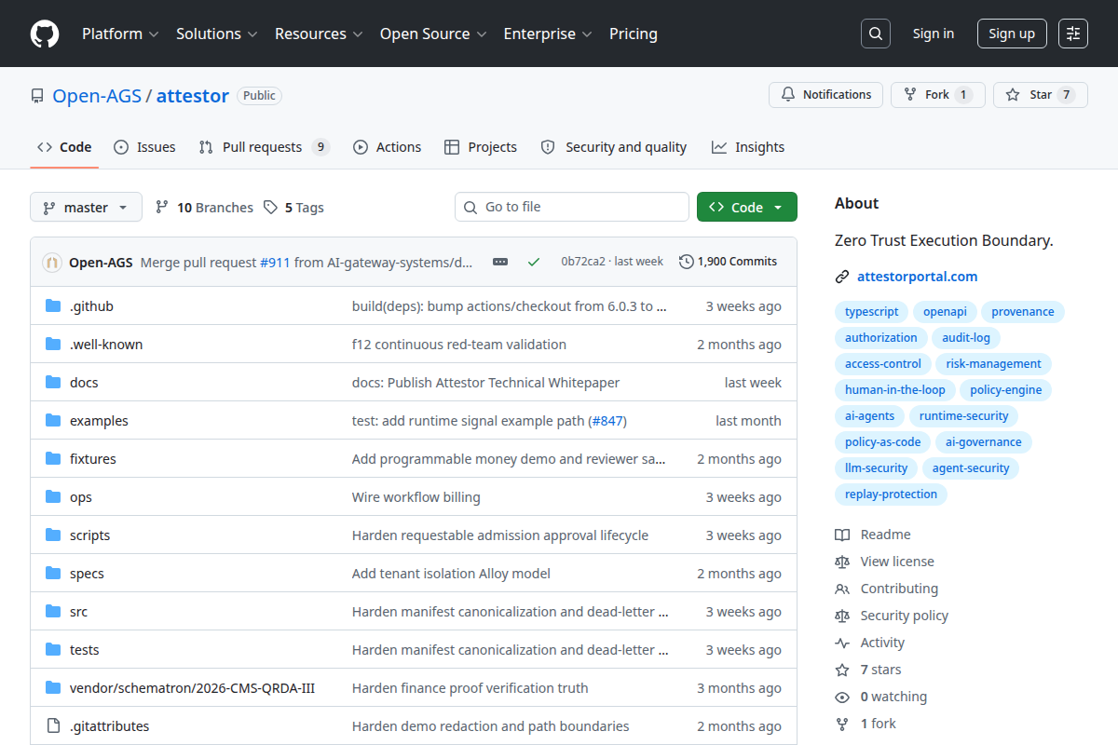This screenshot has width=1118, height=745.
Task: Select the ai-governance topic tag
Action: pos(983,442)
